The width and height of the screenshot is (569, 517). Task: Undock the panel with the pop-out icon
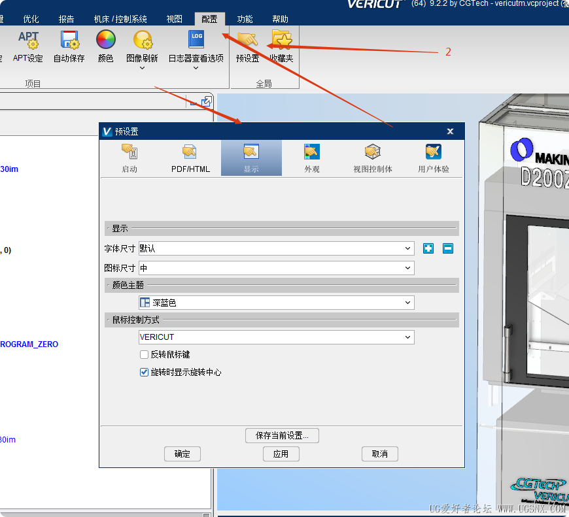coord(207,101)
